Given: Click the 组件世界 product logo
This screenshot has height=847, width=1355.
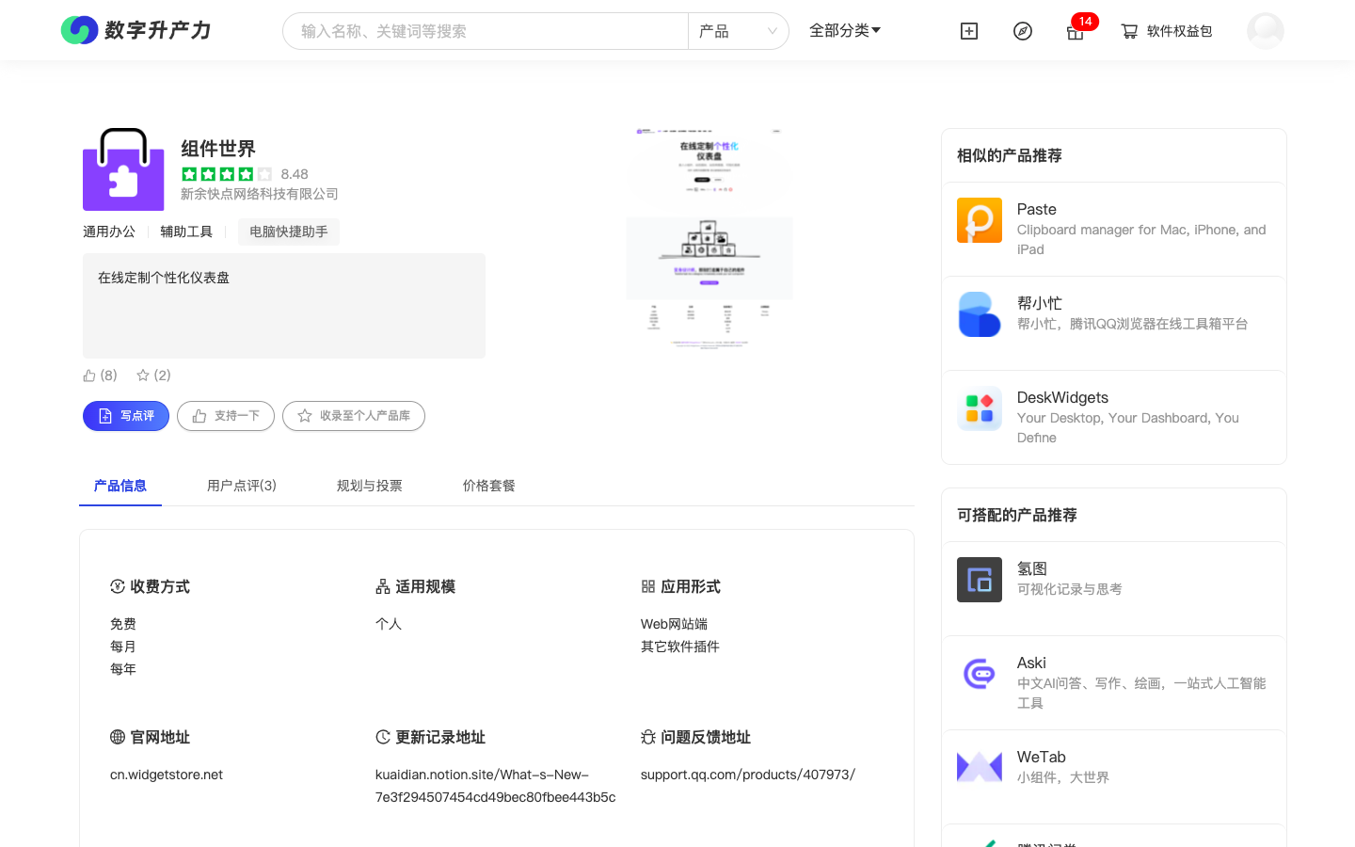Looking at the screenshot, I should [x=123, y=169].
